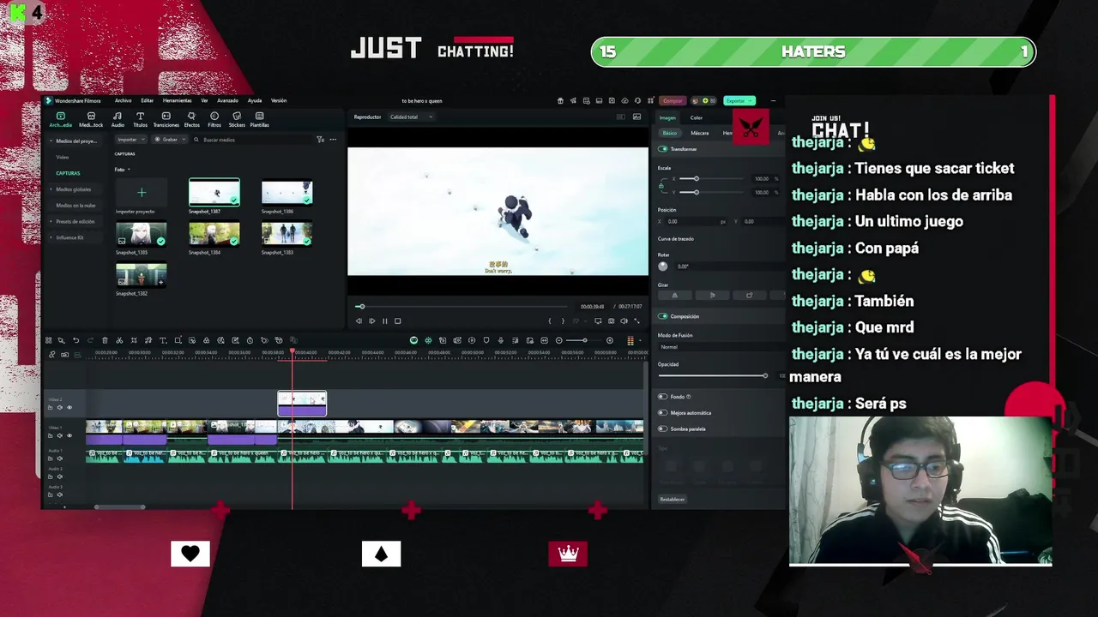Select Medios en la nube
1098x617 pixels.
[75, 206]
